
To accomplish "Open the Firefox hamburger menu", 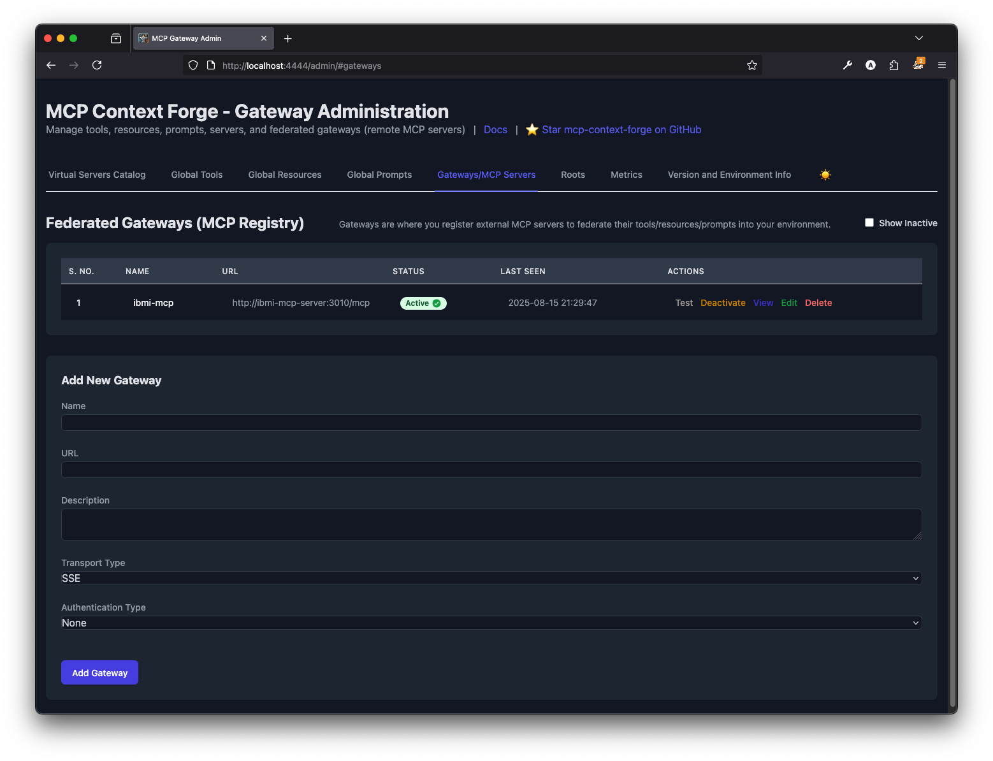I will tap(942, 65).
